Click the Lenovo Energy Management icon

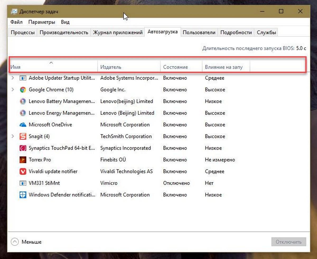pos(23,113)
